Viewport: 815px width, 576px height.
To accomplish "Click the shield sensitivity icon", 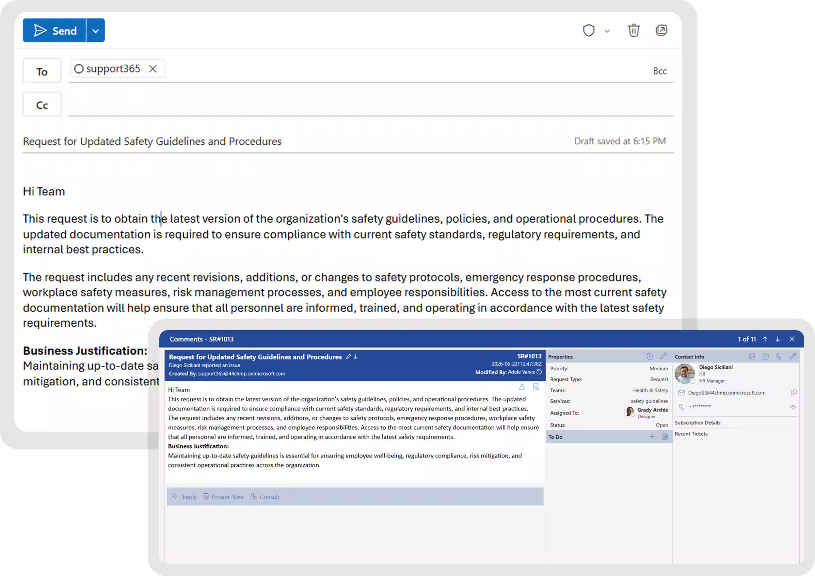I will 589,31.
